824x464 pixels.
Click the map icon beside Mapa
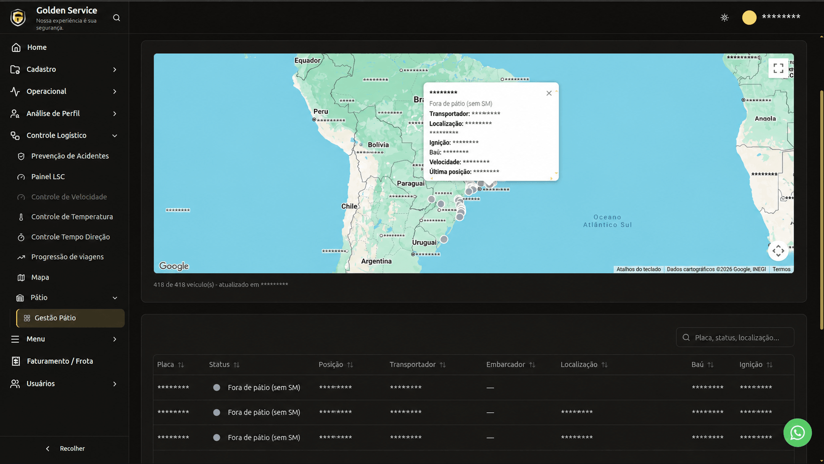click(x=21, y=278)
